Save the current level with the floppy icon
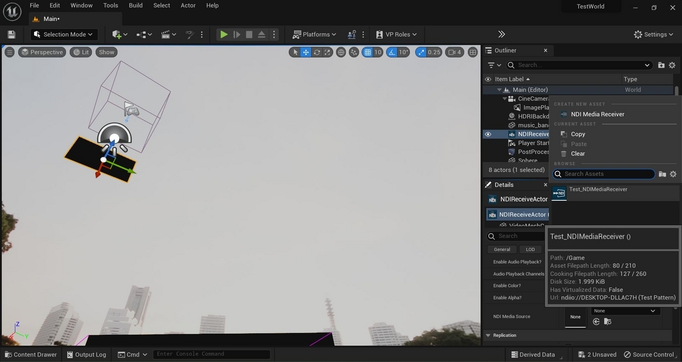The width and height of the screenshot is (682, 362). point(11,35)
